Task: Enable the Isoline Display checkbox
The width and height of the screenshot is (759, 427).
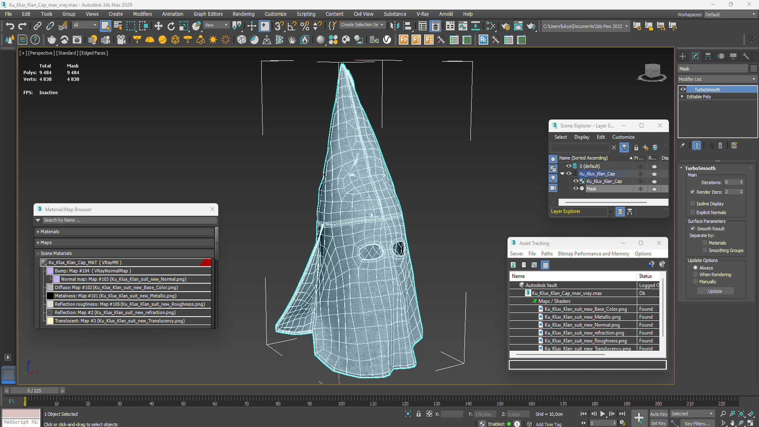Action: tap(693, 204)
